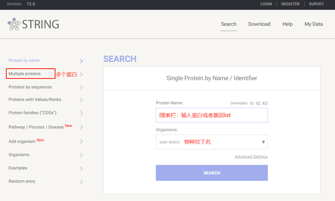The image size is (335, 201).
Task: Focus the Protein Name input field
Action: pos(212,115)
